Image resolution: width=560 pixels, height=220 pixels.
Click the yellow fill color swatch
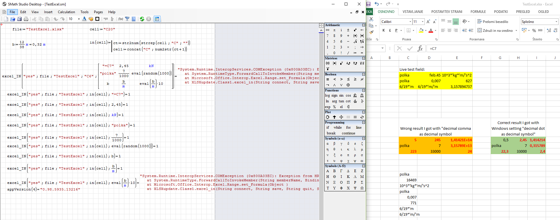click(x=421, y=30)
